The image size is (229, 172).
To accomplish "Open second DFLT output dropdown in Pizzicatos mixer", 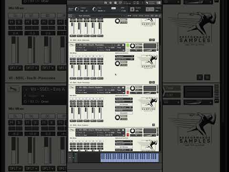I will [80, 78].
